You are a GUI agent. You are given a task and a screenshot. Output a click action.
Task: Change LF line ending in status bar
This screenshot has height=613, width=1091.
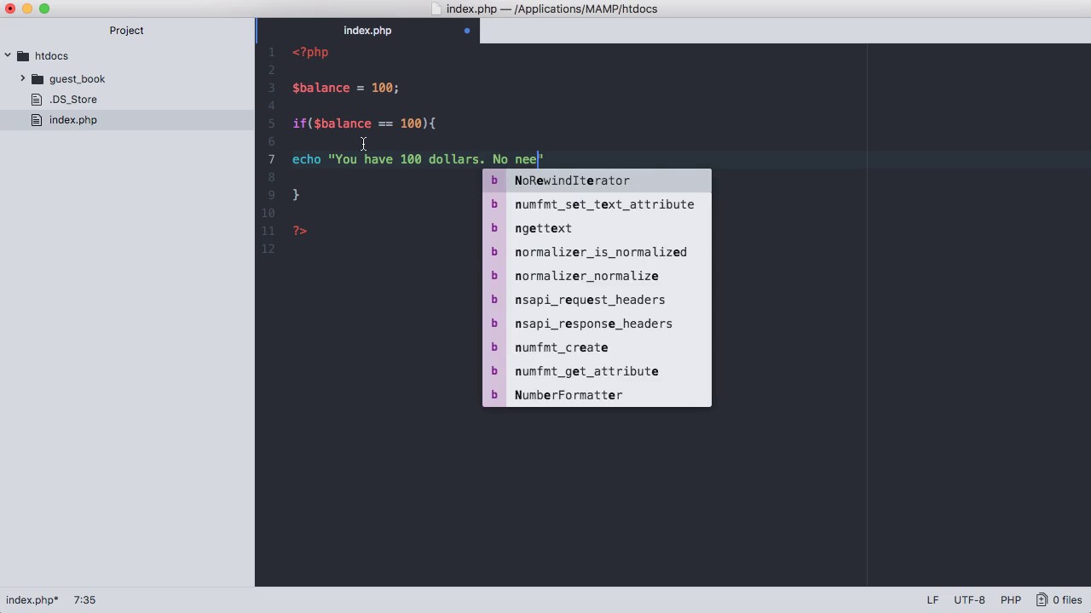point(933,600)
